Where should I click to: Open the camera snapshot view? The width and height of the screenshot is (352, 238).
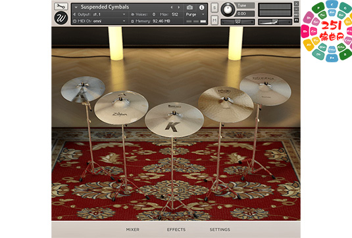(189, 7)
